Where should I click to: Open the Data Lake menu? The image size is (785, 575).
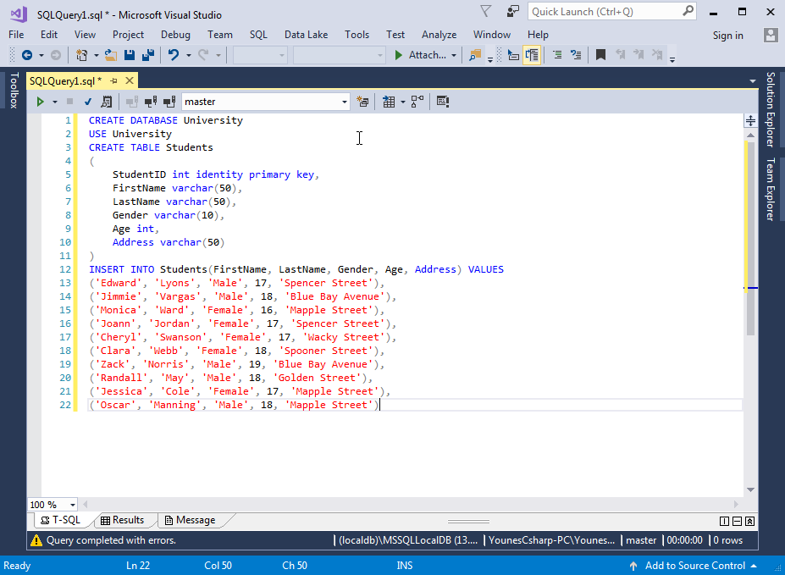[306, 35]
